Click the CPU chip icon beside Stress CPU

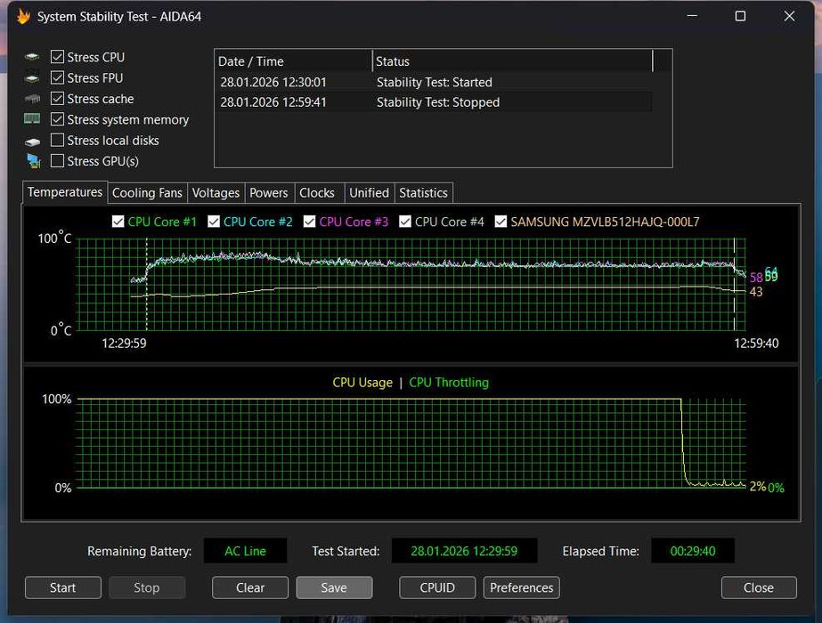coord(32,57)
